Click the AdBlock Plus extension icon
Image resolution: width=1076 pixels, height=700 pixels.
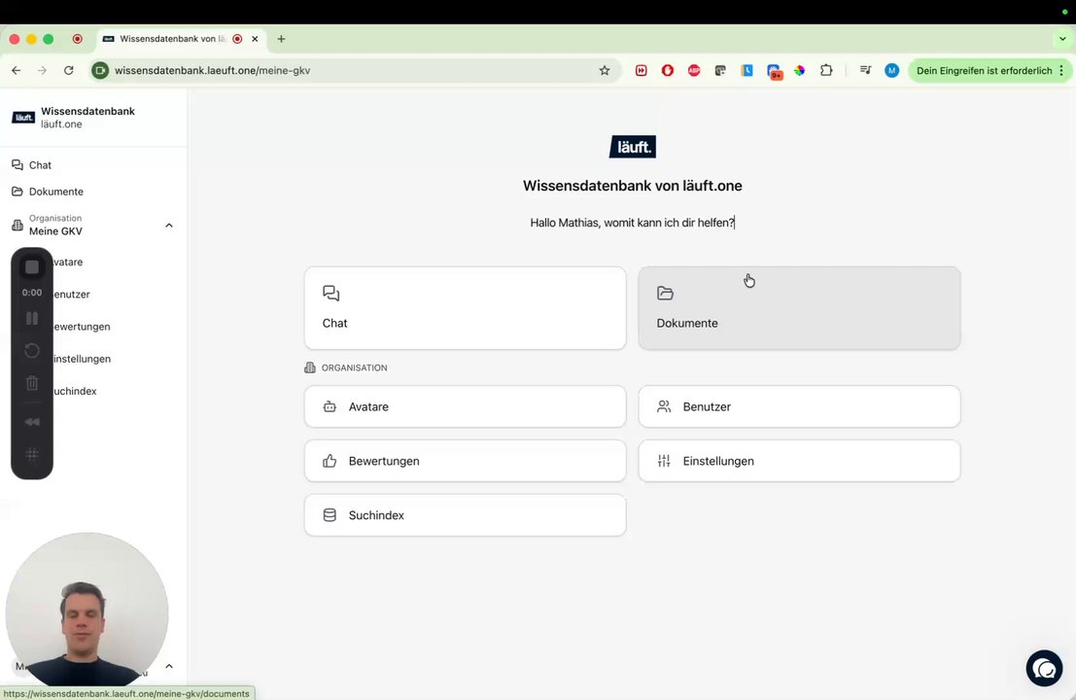click(x=694, y=70)
